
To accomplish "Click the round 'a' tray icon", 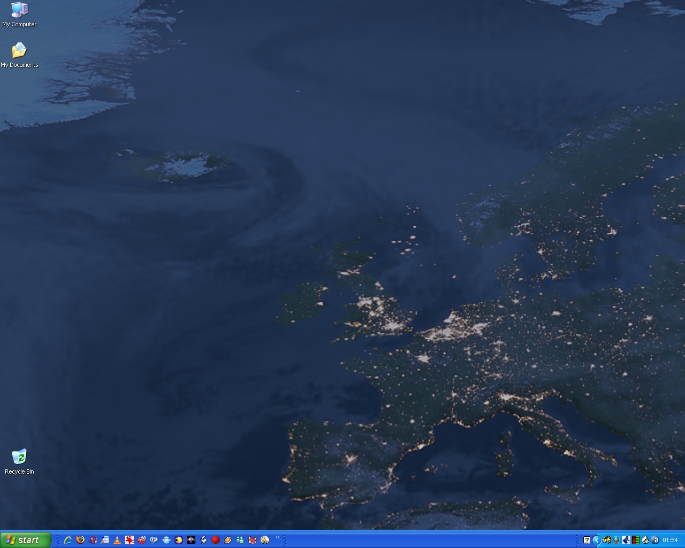I will (x=655, y=540).
